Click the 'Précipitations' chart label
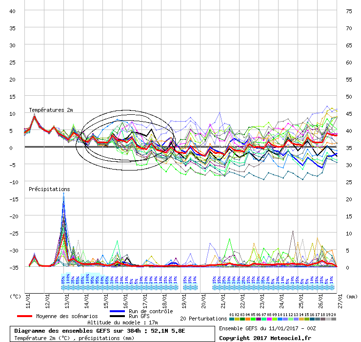The image size is (361, 342). click(49, 189)
